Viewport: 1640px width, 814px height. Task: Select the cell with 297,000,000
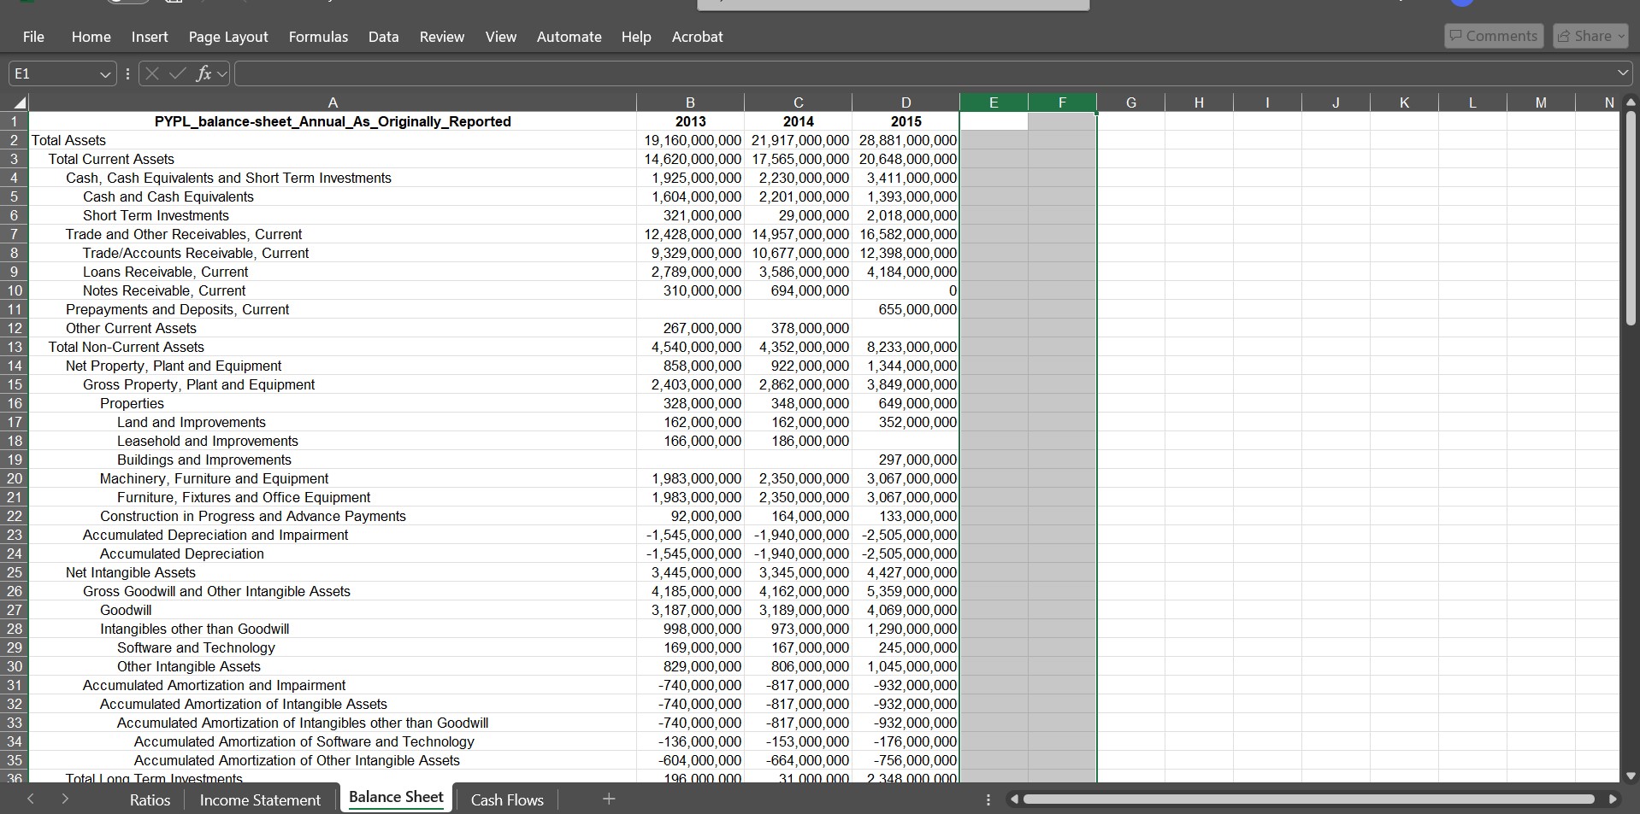pyautogui.click(x=906, y=460)
